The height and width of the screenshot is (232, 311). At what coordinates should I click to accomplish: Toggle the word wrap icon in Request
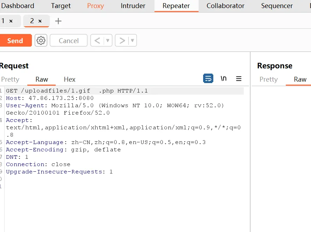pos(208,79)
